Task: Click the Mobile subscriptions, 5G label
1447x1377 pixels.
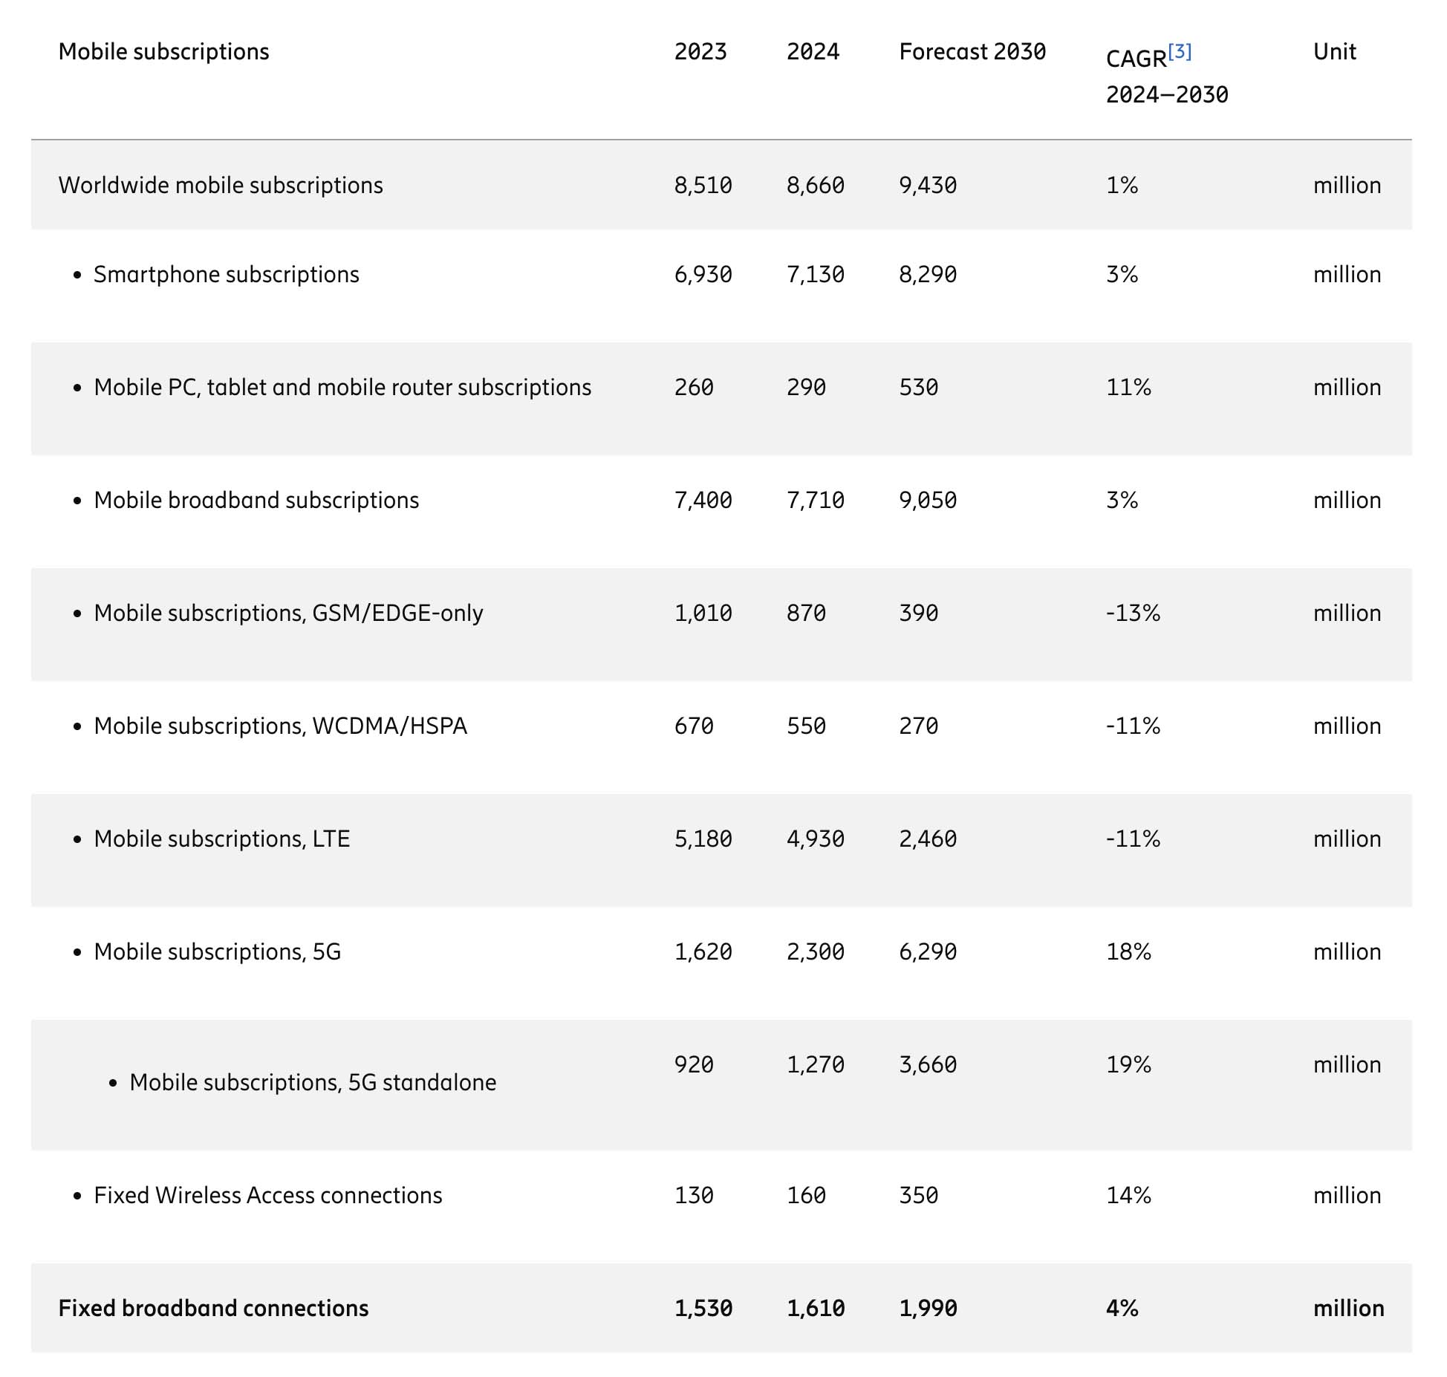Action: click(218, 951)
